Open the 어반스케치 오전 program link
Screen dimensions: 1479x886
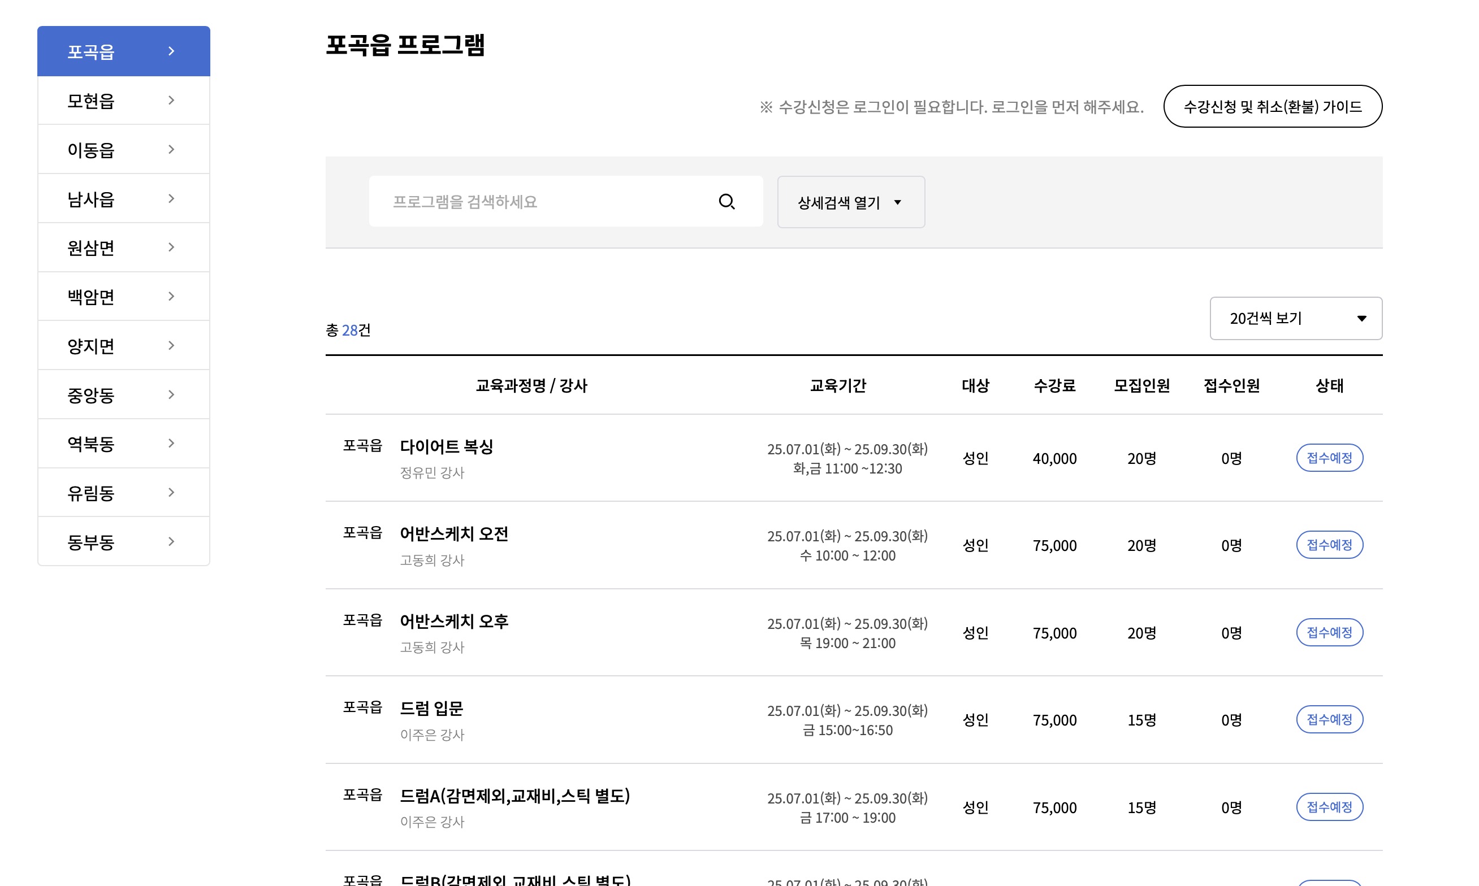(453, 534)
